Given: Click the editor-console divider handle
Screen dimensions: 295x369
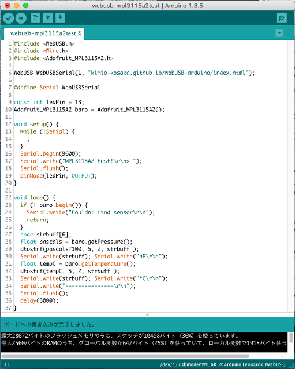Looking at the screenshot, I should coord(148,315).
